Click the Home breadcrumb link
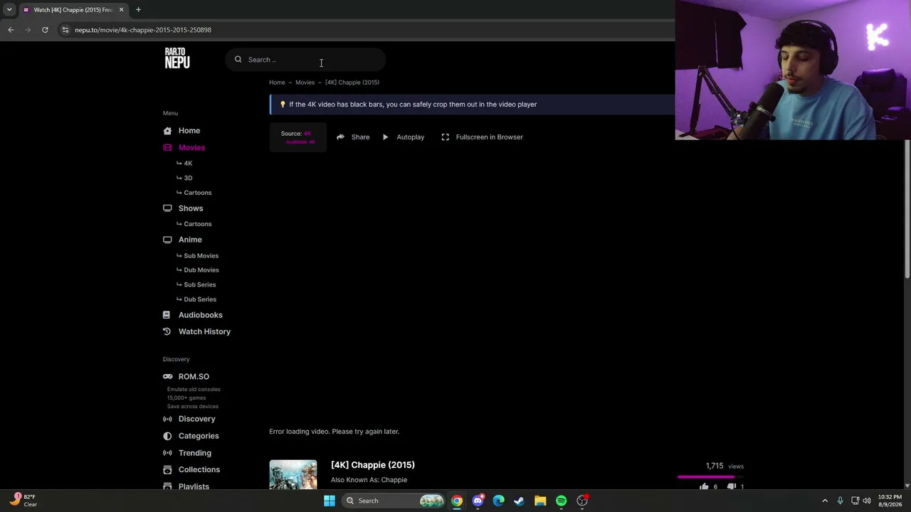Screen dimensions: 911x512 pyautogui.click(x=277, y=82)
